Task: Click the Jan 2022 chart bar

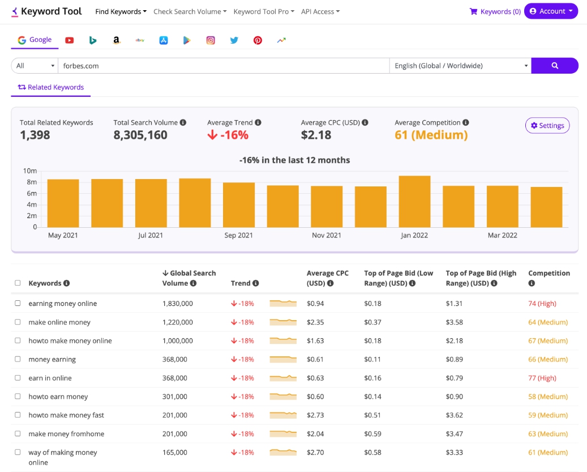Action: [x=414, y=202]
